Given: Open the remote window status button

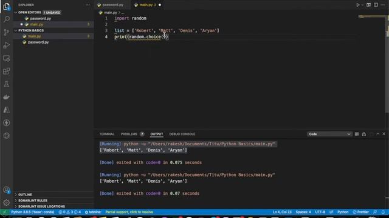Looking at the screenshot, I should click(4, 212).
